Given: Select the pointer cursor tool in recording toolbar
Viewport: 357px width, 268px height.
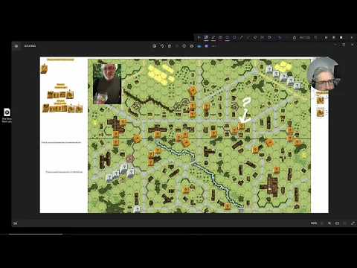Looking at the screenshot, I should [199, 37].
